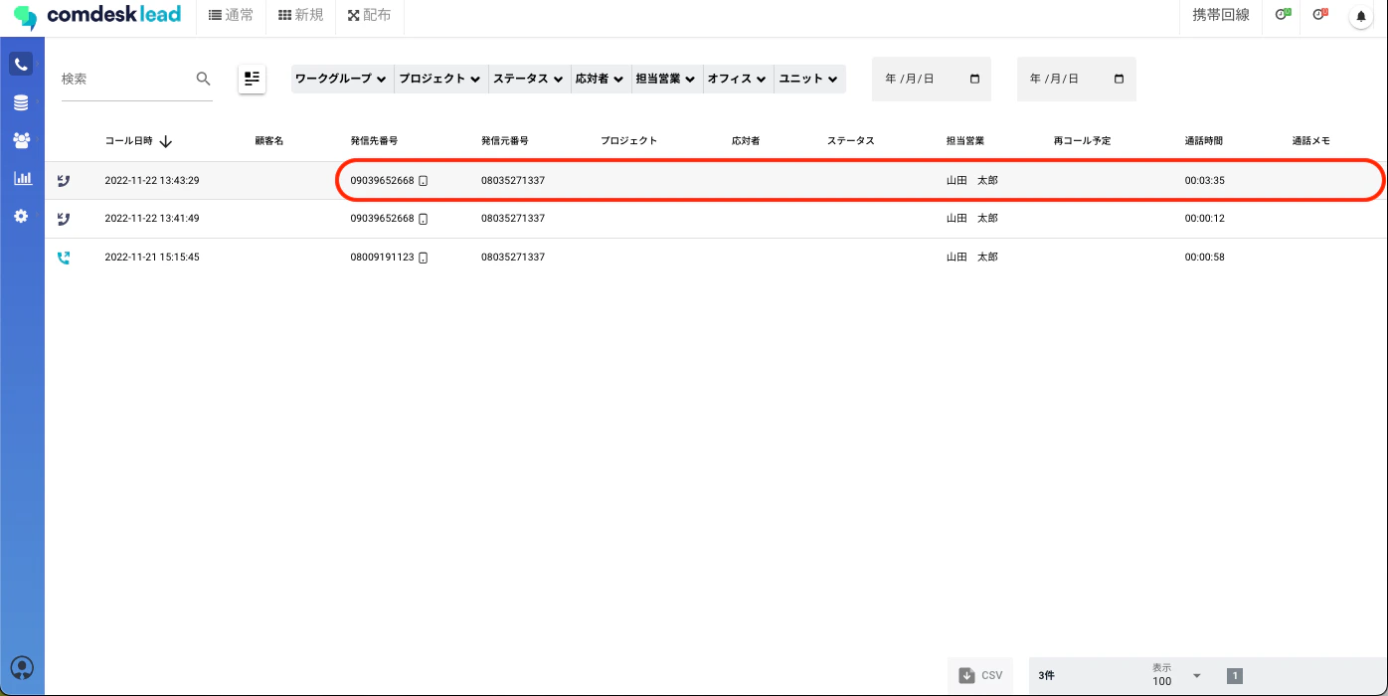The height and width of the screenshot is (696, 1388).
Task: Open the users group sidebar icon
Action: [x=21, y=140]
